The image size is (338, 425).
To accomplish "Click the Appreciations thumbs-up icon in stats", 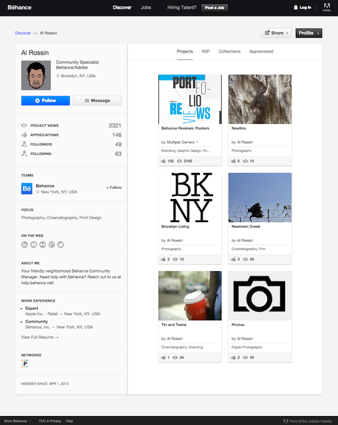I will pyautogui.click(x=24, y=135).
